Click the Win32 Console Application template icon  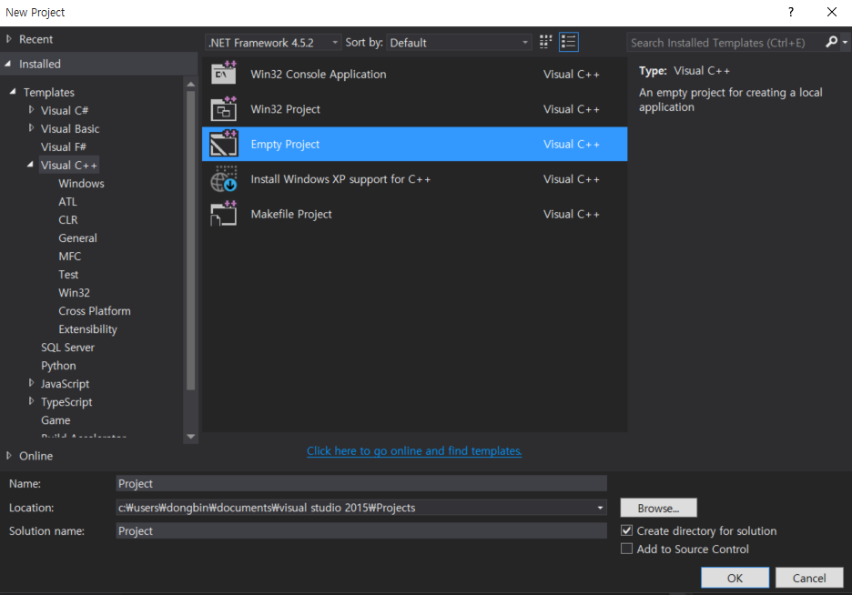pos(223,73)
